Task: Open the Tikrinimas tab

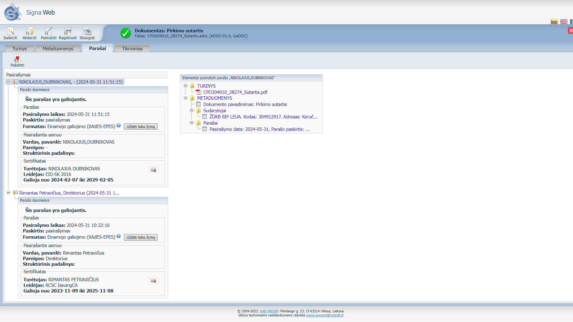Action: [x=132, y=49]
